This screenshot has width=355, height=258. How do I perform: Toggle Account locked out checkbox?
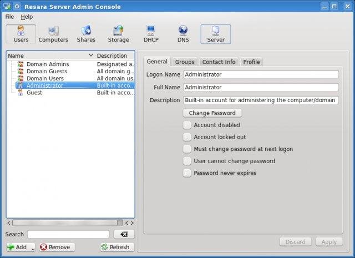[x=187, y=137]
